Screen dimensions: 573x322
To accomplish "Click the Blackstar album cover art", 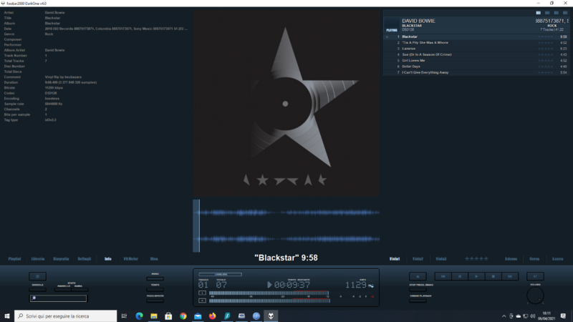I will click(286, 103).
